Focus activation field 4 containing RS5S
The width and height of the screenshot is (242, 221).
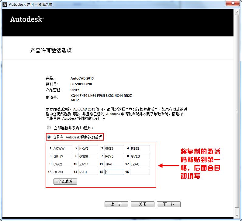(140, 148)
